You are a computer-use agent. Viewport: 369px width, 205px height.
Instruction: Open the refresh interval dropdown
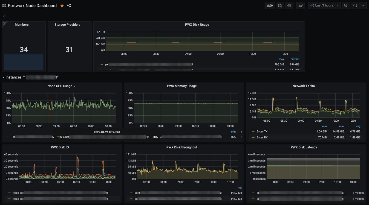tap(362, 5)
